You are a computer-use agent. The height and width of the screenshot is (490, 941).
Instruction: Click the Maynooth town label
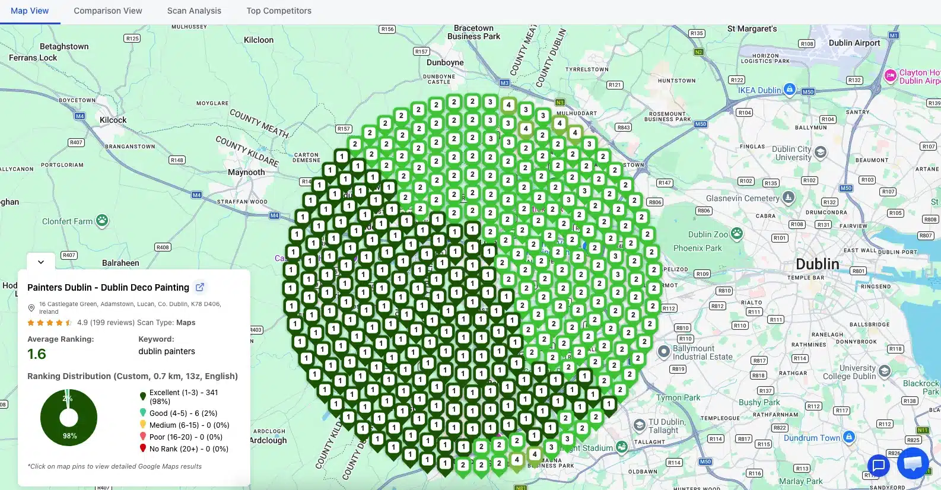(x=246, y=172)
